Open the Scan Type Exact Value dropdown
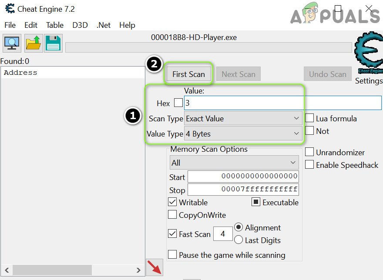 243,118
